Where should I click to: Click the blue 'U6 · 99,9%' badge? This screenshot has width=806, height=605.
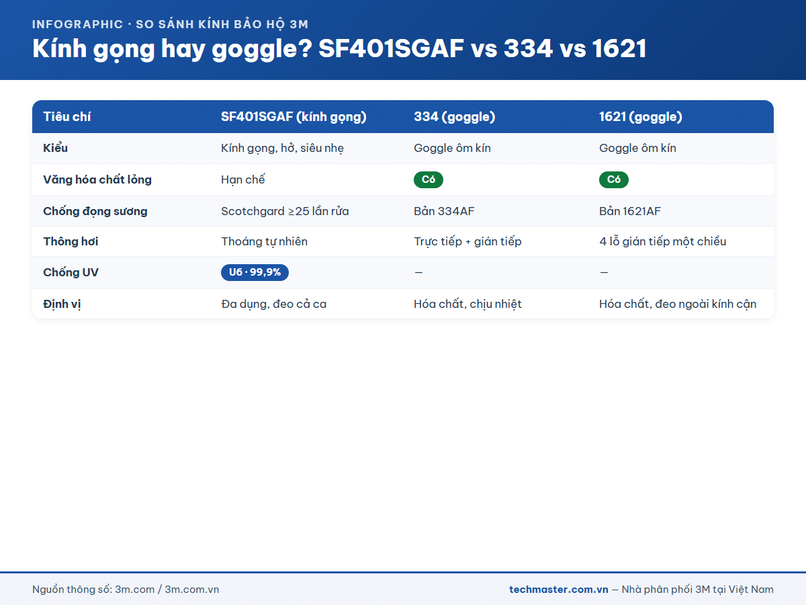point(255,272)
